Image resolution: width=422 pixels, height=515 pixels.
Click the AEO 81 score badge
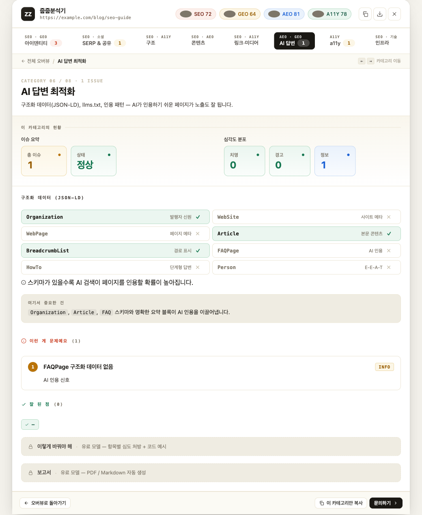[284, 14]
